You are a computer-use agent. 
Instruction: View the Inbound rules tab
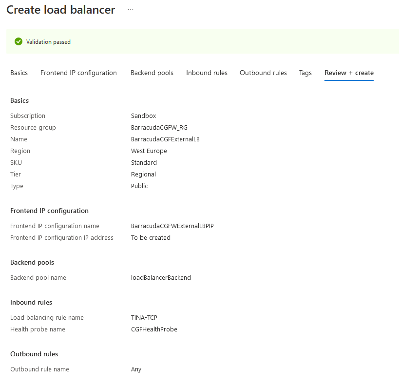click(207, 73)
